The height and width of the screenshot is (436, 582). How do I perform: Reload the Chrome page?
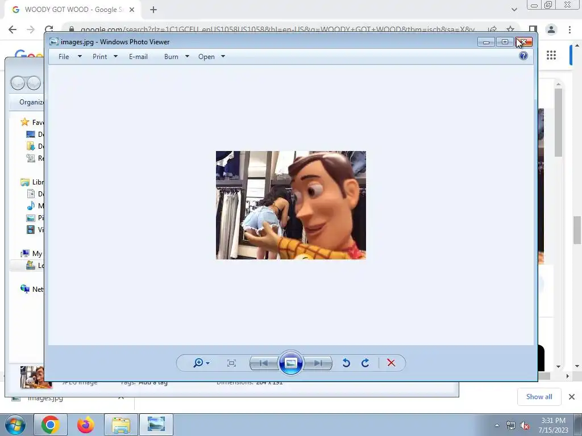pyautogui.click(x=49, y=30)
